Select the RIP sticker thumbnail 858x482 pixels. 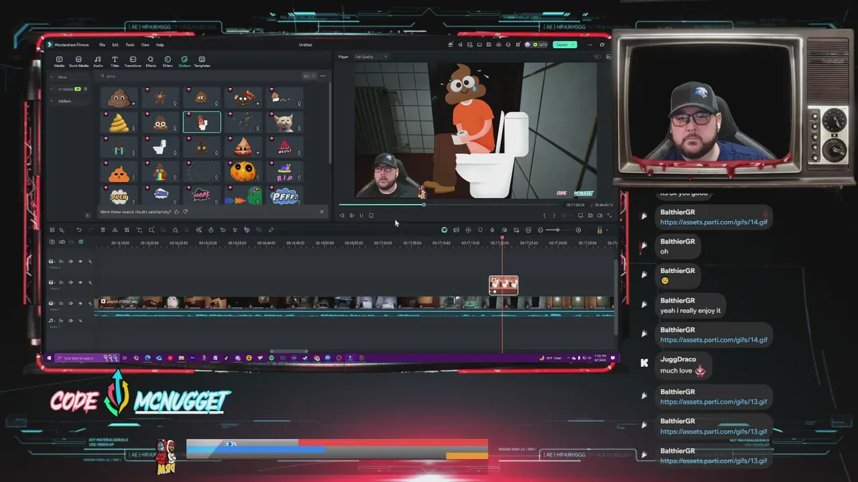284,172
